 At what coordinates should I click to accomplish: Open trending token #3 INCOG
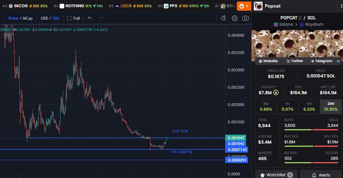(25, 6)
